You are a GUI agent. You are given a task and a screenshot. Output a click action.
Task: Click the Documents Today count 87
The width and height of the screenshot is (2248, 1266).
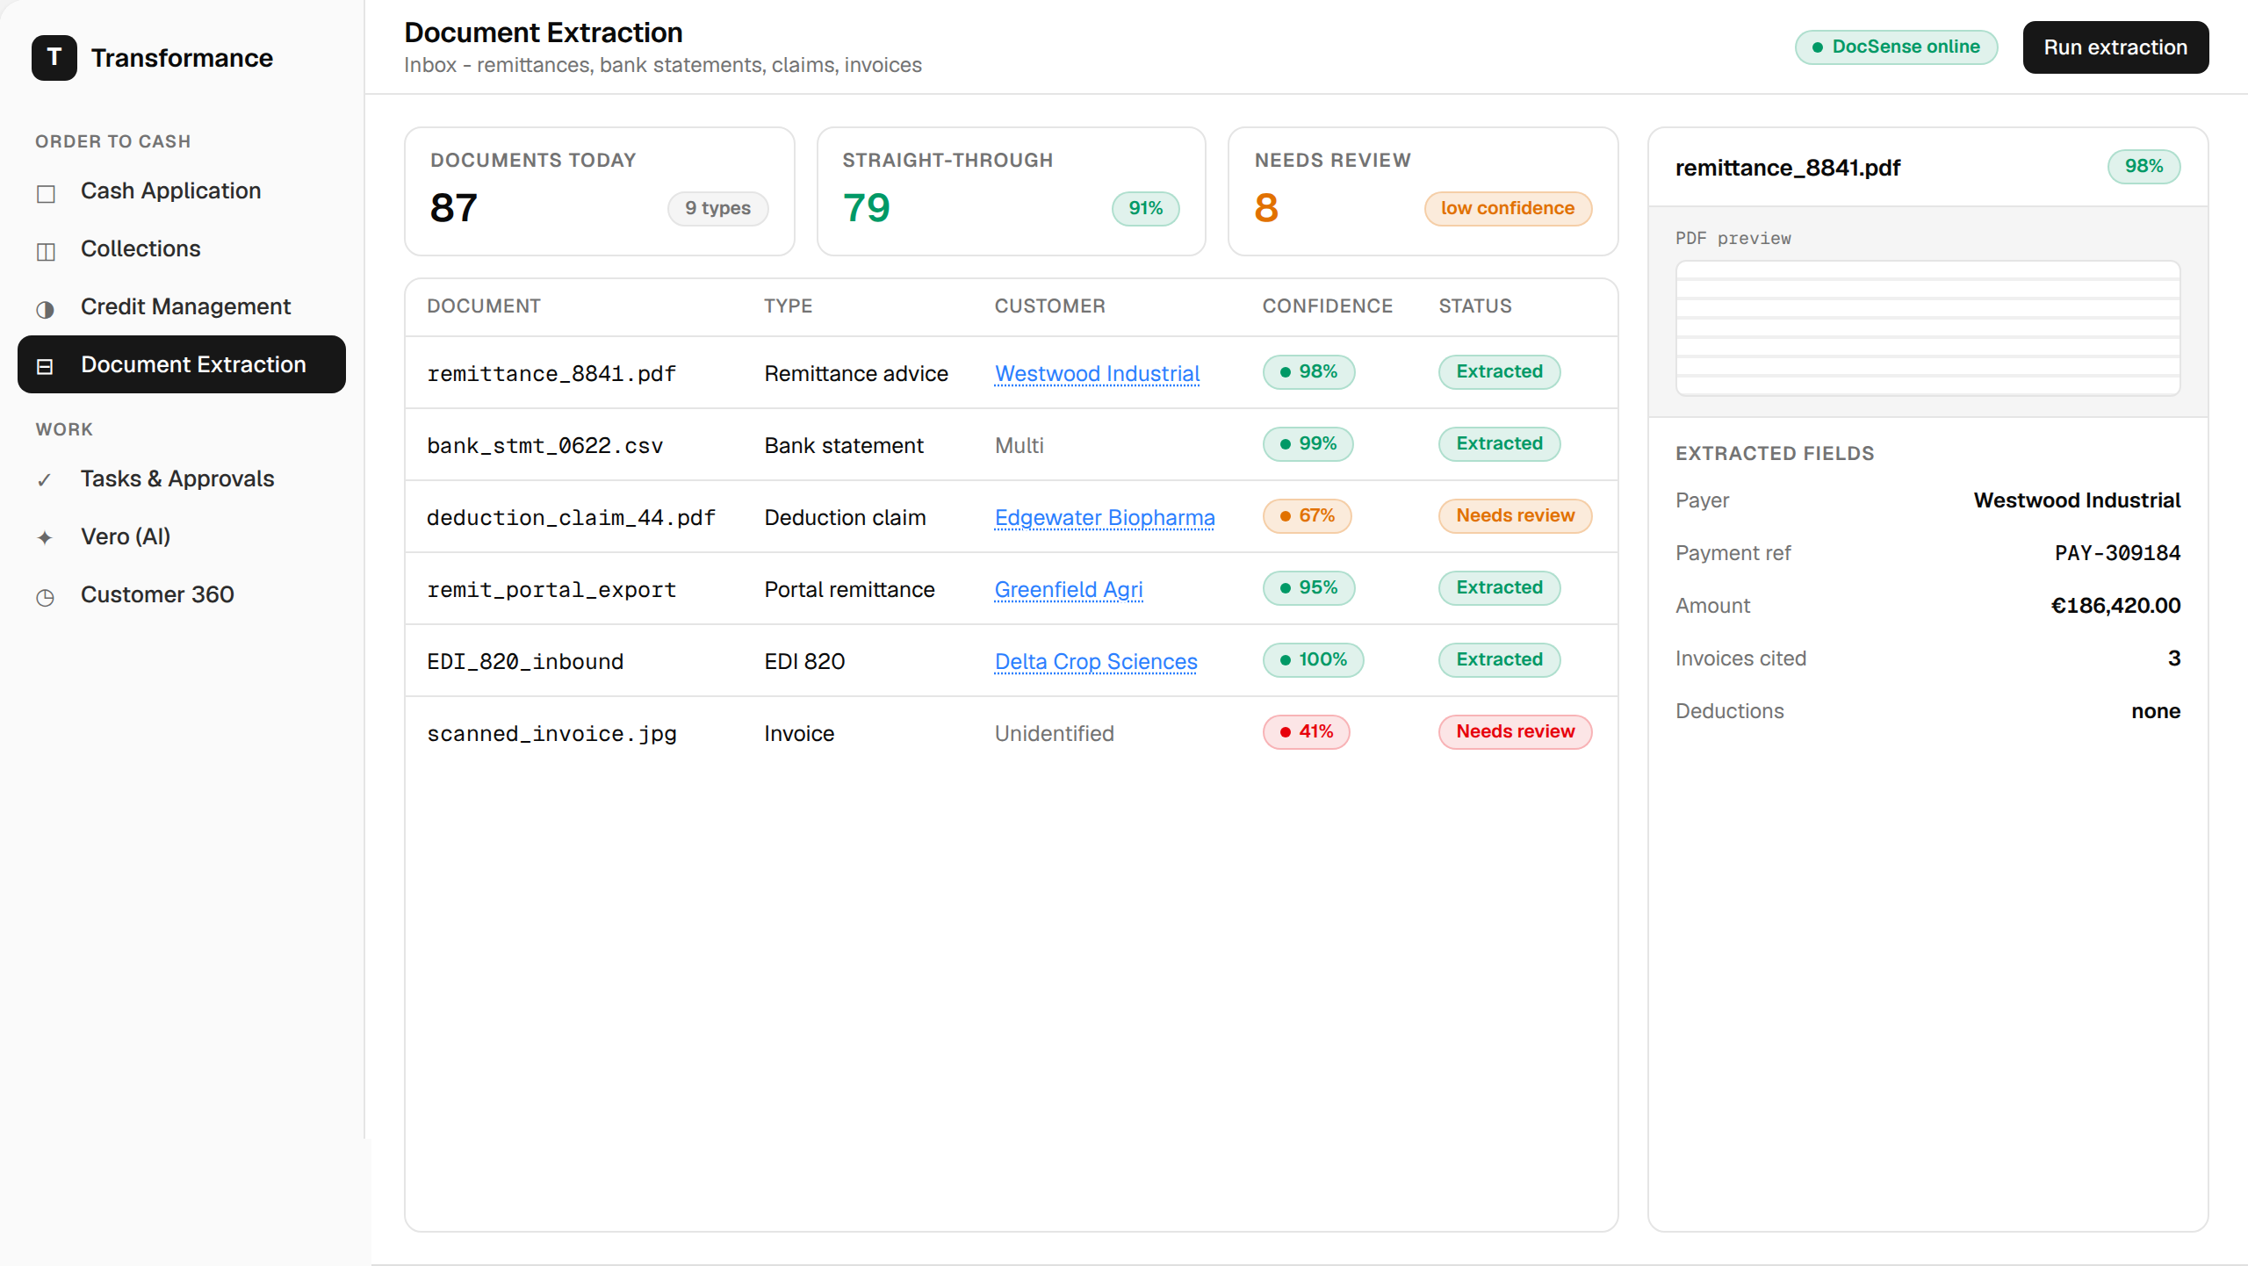[453, 208]
